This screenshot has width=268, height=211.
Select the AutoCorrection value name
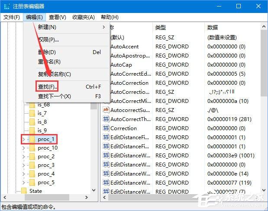[129, 83]
